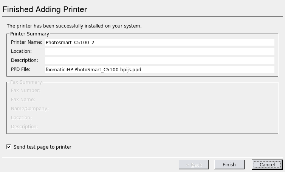Click the greyed-out Back button

point(194,164)
